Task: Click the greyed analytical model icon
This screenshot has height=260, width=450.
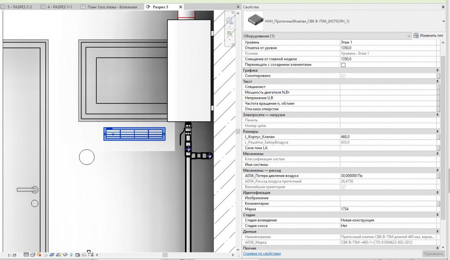Action: click(84, 255)
